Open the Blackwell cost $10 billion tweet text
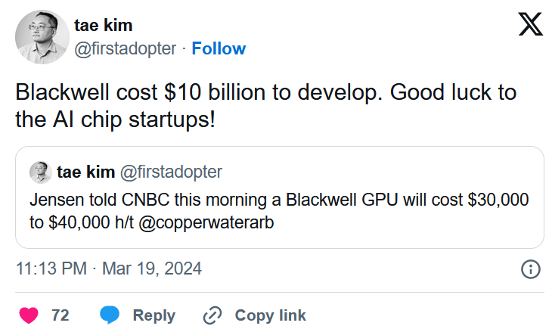Screen dimensions: 552x332 265,106
